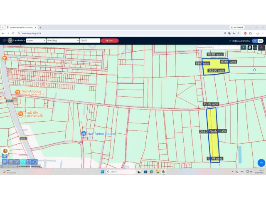The width and height of the screenshot is (266, 200).
Task: Select the first measuring tool icon
Action: [5, 162]
